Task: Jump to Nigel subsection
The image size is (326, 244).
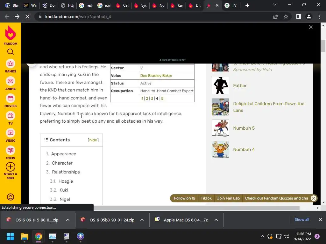Action: pos(65,200)
